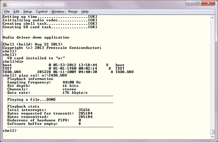
Task: Click the 'play sai: a:\TADA.WAV' command
Action: 43,75
